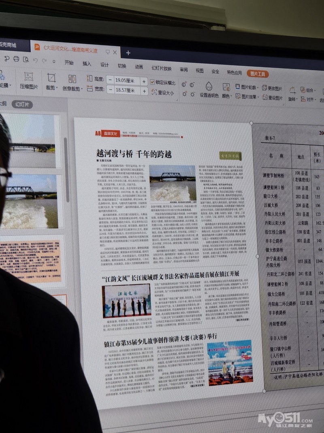The image size is (324, 433).
Task: Open the 创意裁剪 creative crop tool
Action: tap(72, 79)
